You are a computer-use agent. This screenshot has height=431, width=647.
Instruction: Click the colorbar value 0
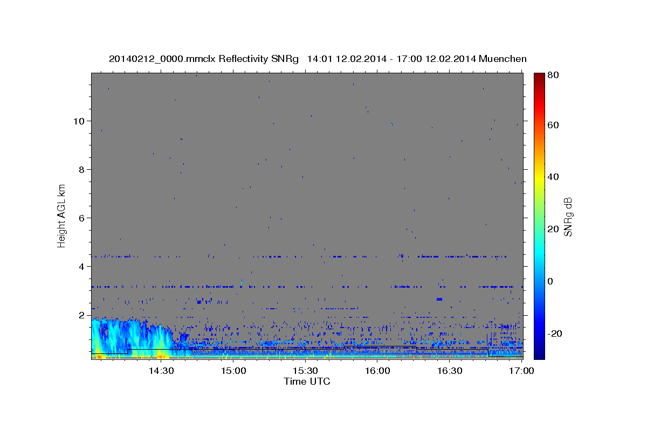pos(551,281)
